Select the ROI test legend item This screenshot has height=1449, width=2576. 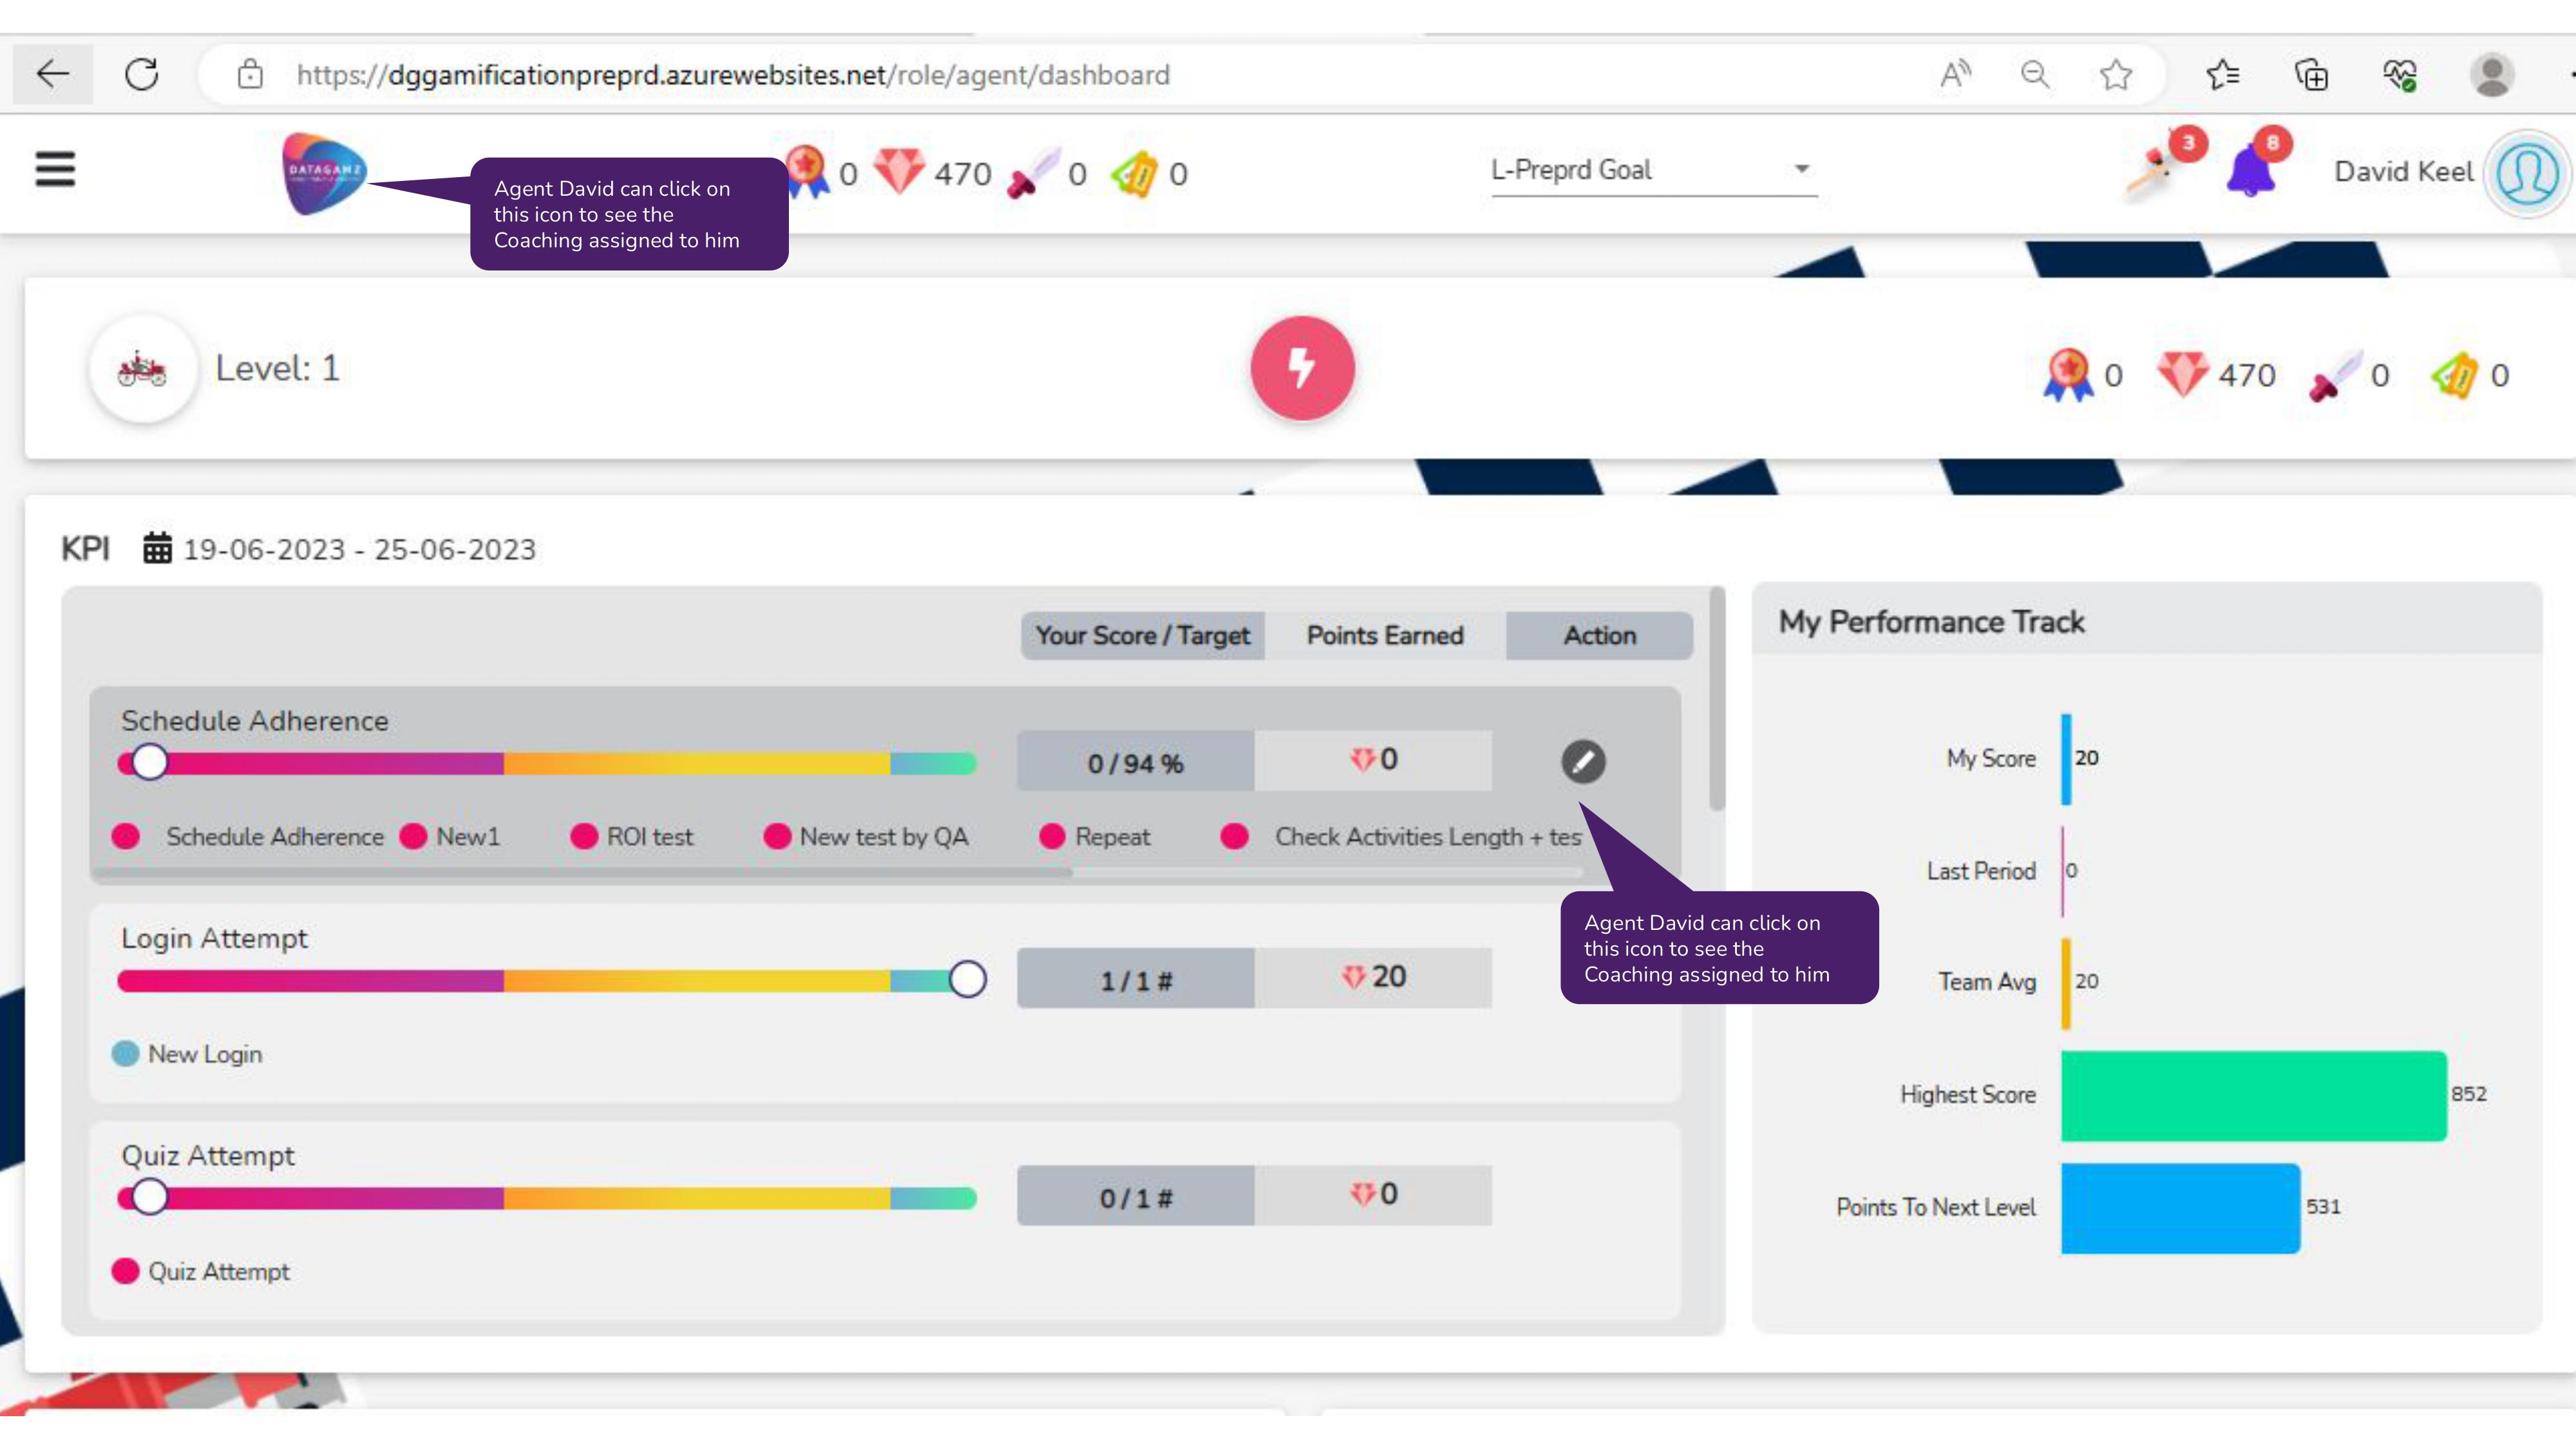[632, 836]
